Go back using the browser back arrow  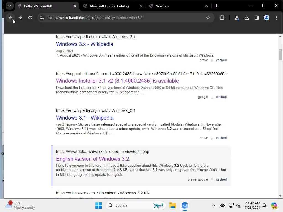(10, 18)
